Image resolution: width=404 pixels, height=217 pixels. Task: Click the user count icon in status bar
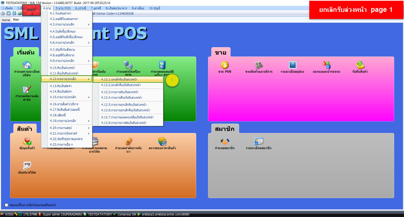2,214
